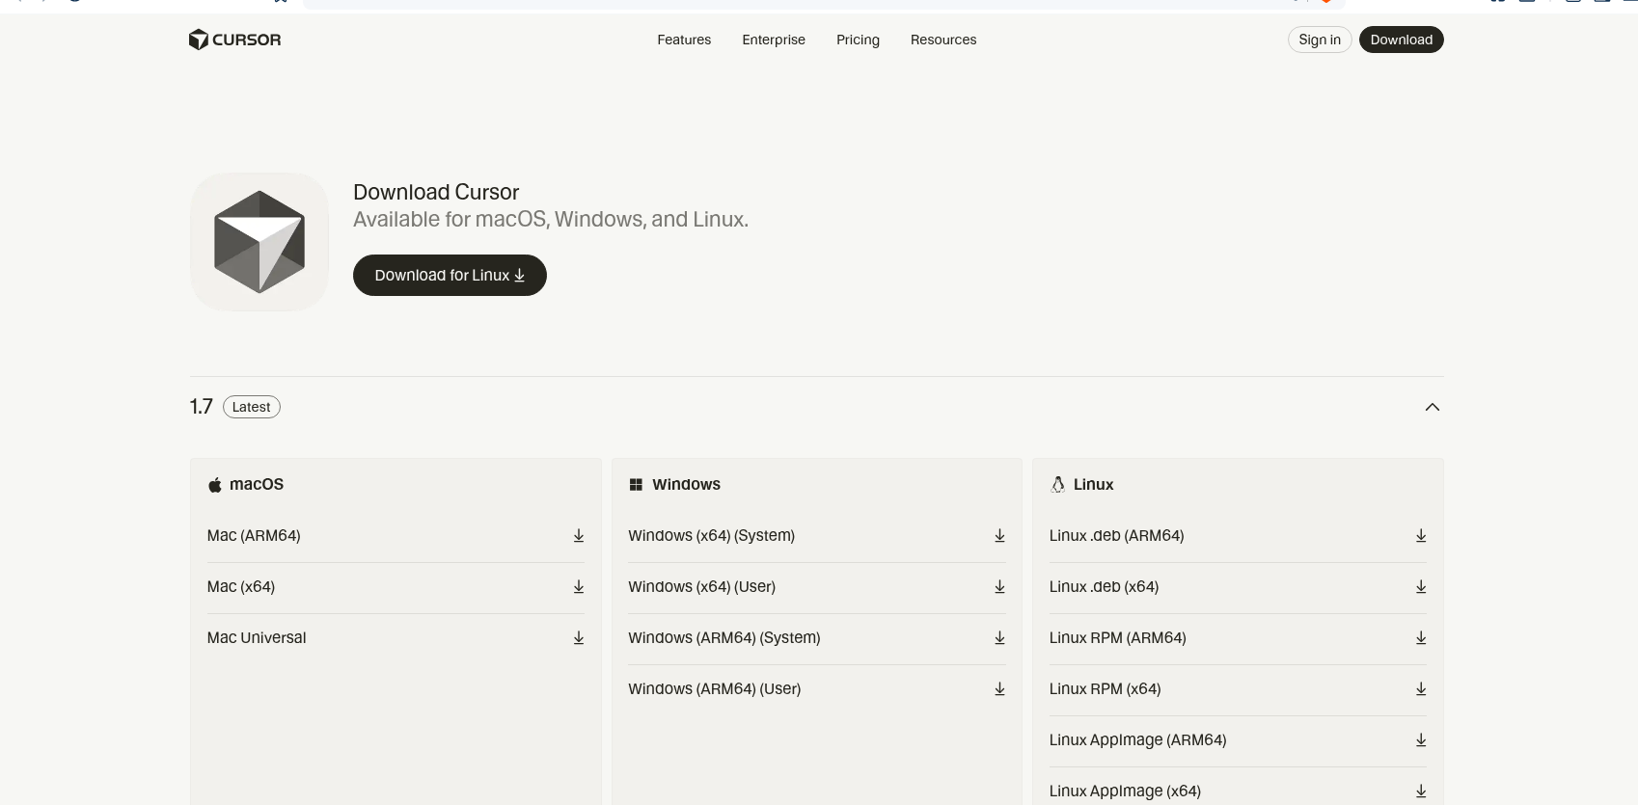Click the macOS column heading text

(x=257, y=485)
